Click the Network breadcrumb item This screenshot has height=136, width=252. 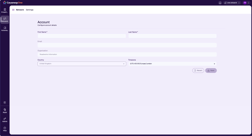click(20, 10)
